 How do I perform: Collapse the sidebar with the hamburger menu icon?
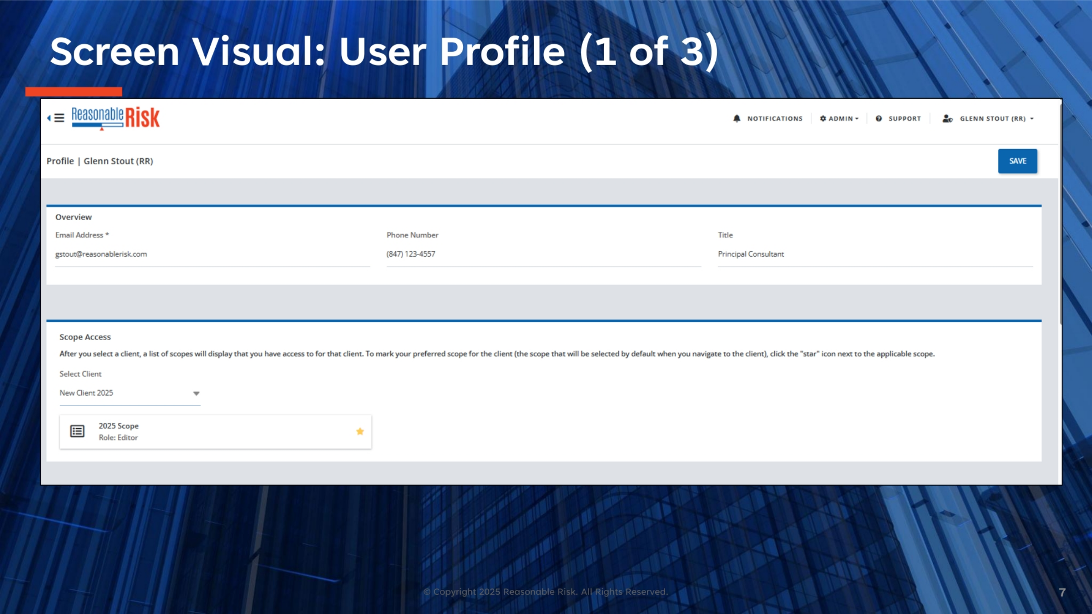(59, 118)
